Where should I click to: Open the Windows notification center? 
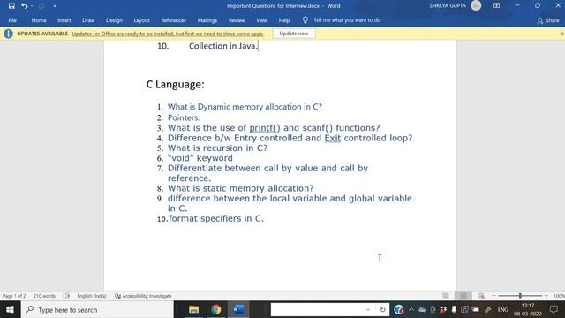(x=554, y=309)
